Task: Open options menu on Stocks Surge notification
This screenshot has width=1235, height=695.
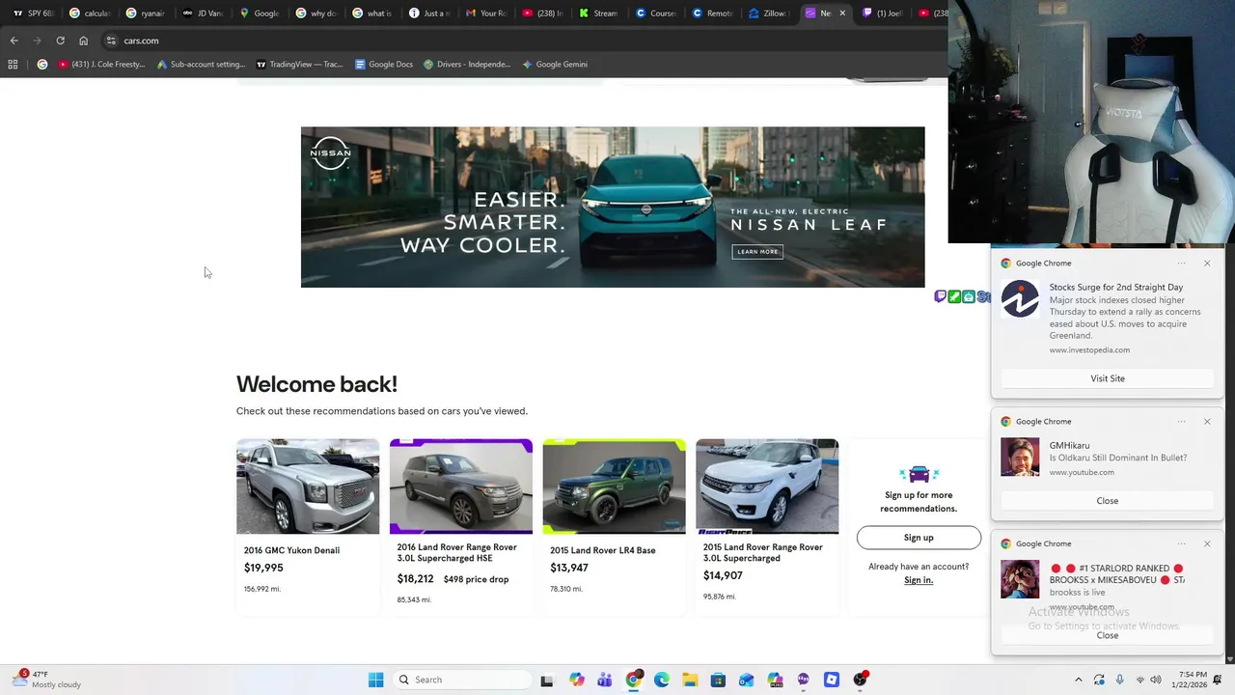Action: [x=1181, y=263]
